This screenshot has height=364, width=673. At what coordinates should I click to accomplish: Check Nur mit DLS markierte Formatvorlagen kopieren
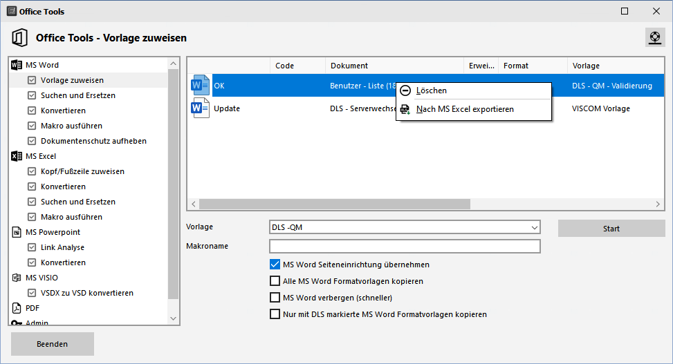[275, 314]
